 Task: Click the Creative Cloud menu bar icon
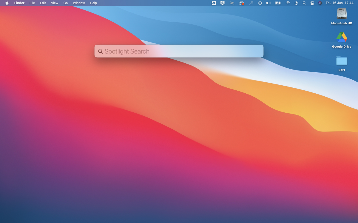point(241,3)
